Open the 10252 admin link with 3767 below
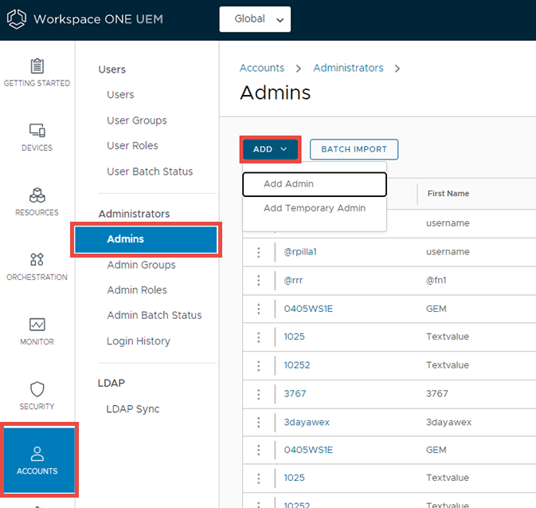The height and width of the screenshot is (508, 536). 297,365
